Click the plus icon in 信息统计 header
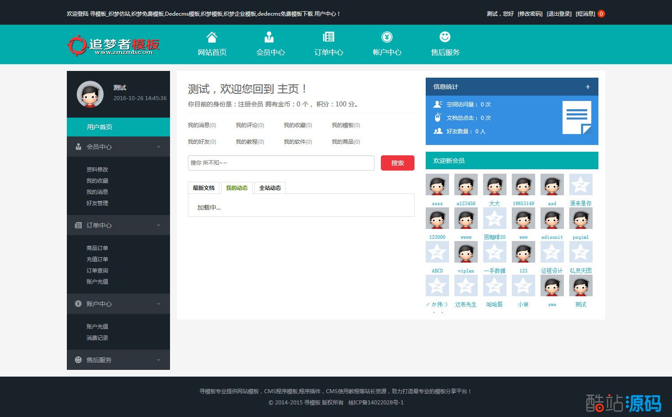 [588, 87]
